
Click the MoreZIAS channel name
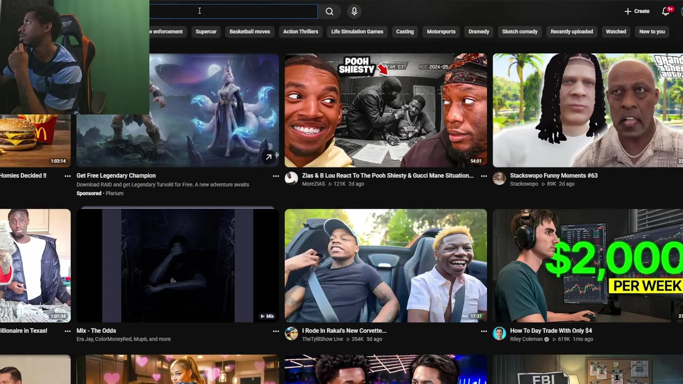coord(313,184)
